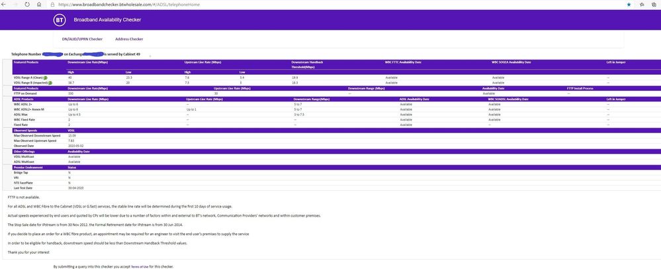Open the Address Checker tab

(x=129, y=39)
